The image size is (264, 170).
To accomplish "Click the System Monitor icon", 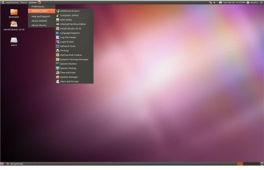I will click(58, 64).
